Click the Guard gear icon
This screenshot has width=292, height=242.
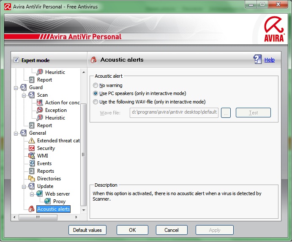24,87
